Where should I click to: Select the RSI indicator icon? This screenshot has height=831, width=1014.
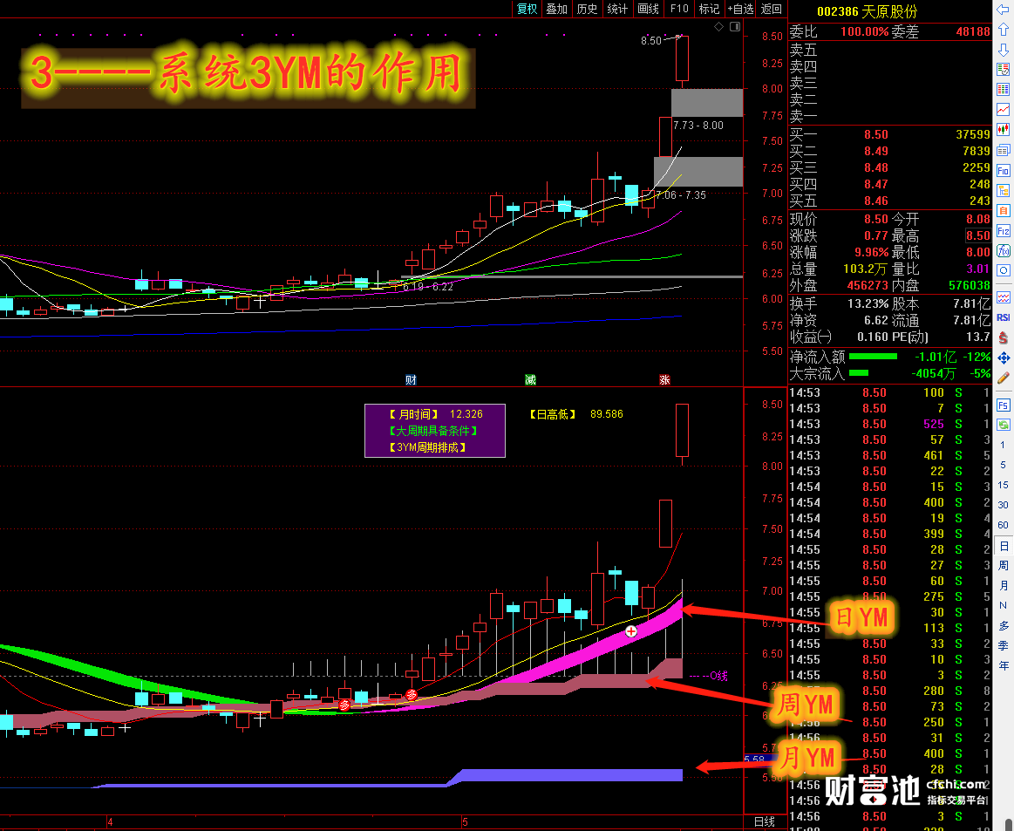(x=1003, y=317)
